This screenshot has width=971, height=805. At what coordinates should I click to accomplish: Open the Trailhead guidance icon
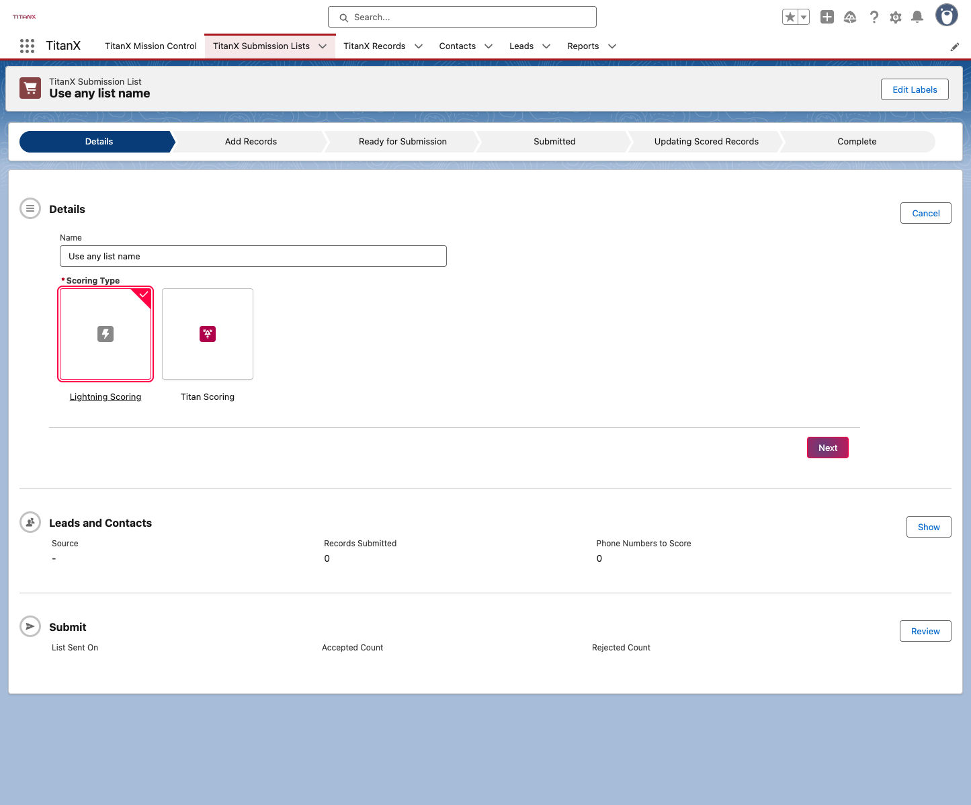pyautogui.click(x=850, y=17)
